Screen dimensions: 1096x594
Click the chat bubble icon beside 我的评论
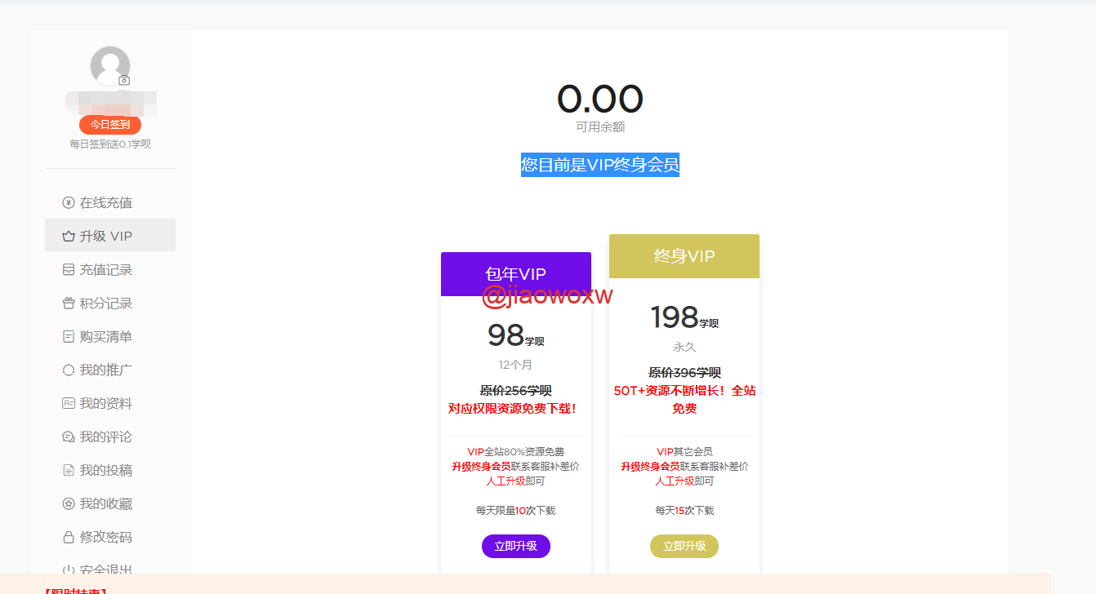click(x=69, y=437)
